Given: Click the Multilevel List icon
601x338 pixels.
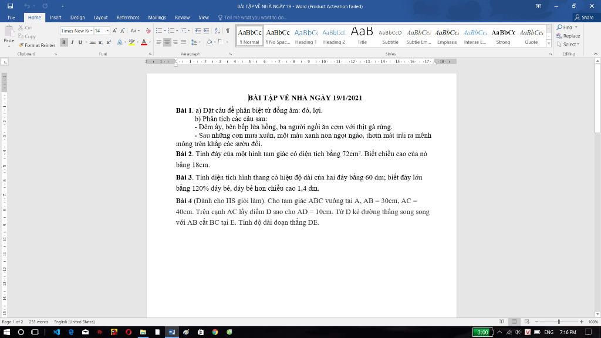Looking at the screenshot, I should coord(184,31).
